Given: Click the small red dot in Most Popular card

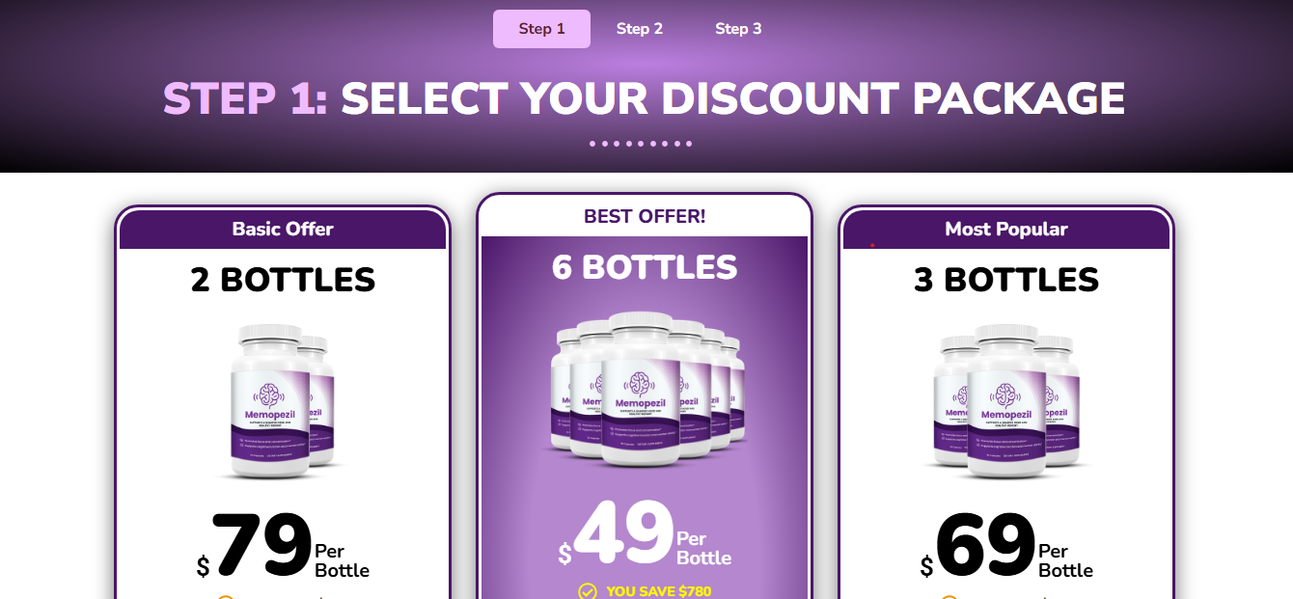Looking at the screenshot, I should tap(872, 245).
